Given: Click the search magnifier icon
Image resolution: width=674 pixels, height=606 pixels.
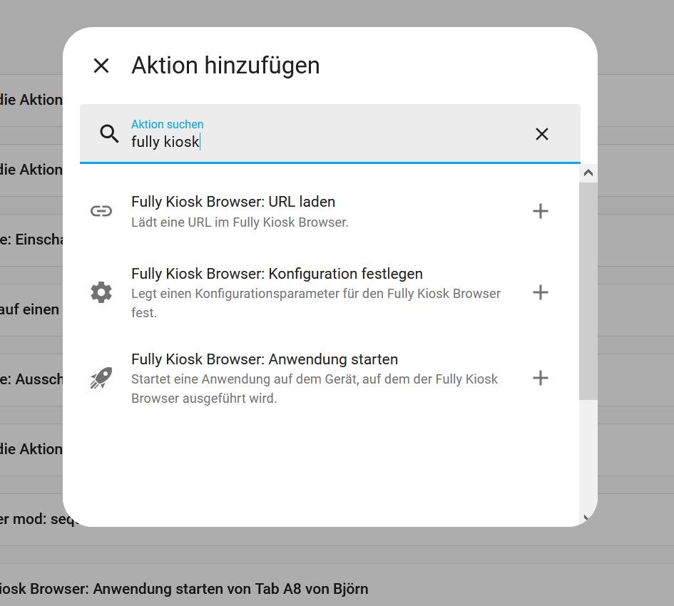Looking at the screenshot, I should [110, 133].
